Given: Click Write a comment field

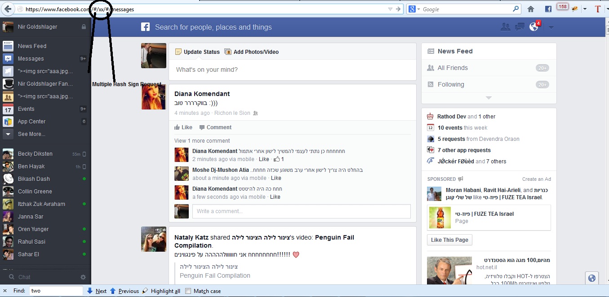Looking at the screenshot, I should point(301,211).
